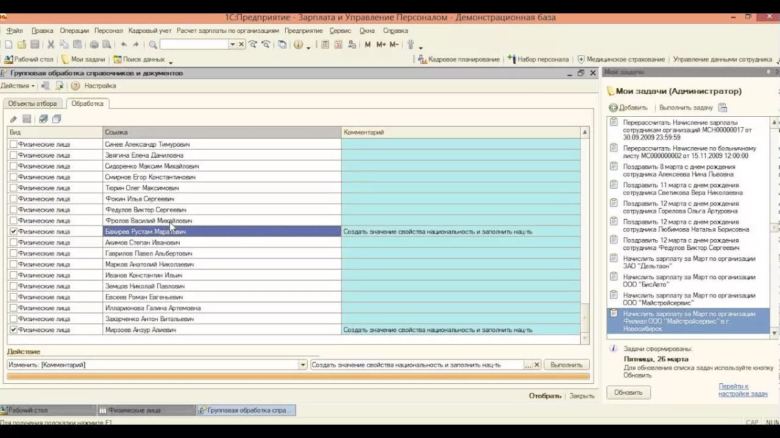780x438 pixels.
Task: Follow the Перейти к настройке задач link
Action: [x=743, y=390]
